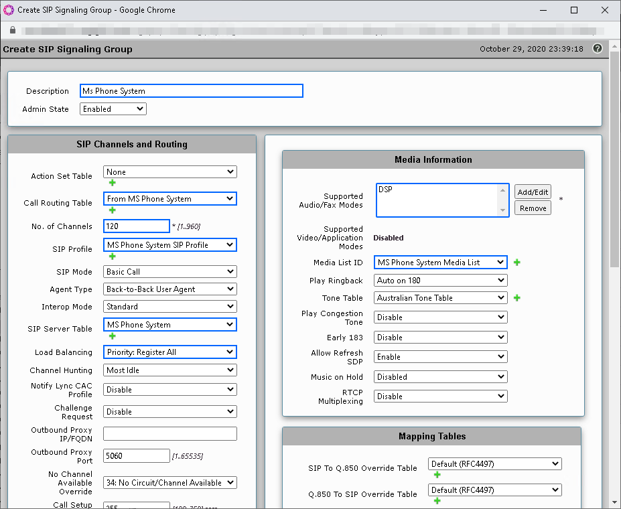The height and width of the screenshot is (509, 621).
Task: Add Q.850 To SIP Override Table via green plus
Action: click(437, 501)
